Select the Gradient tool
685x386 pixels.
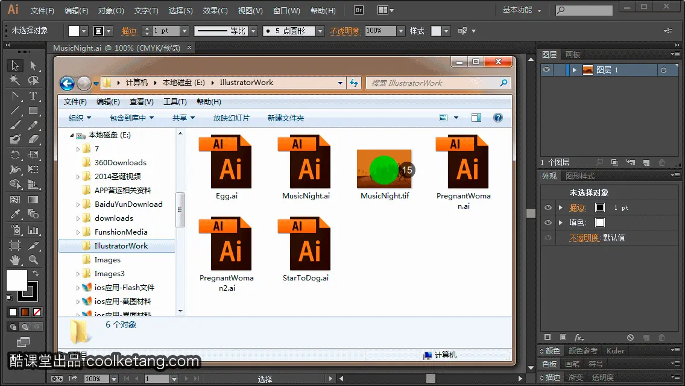(x=33, y=200)
